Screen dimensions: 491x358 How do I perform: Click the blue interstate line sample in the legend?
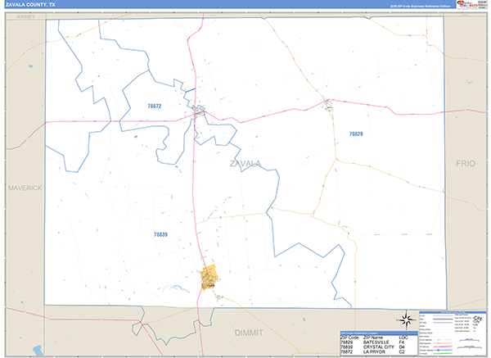tap(443, 350)
